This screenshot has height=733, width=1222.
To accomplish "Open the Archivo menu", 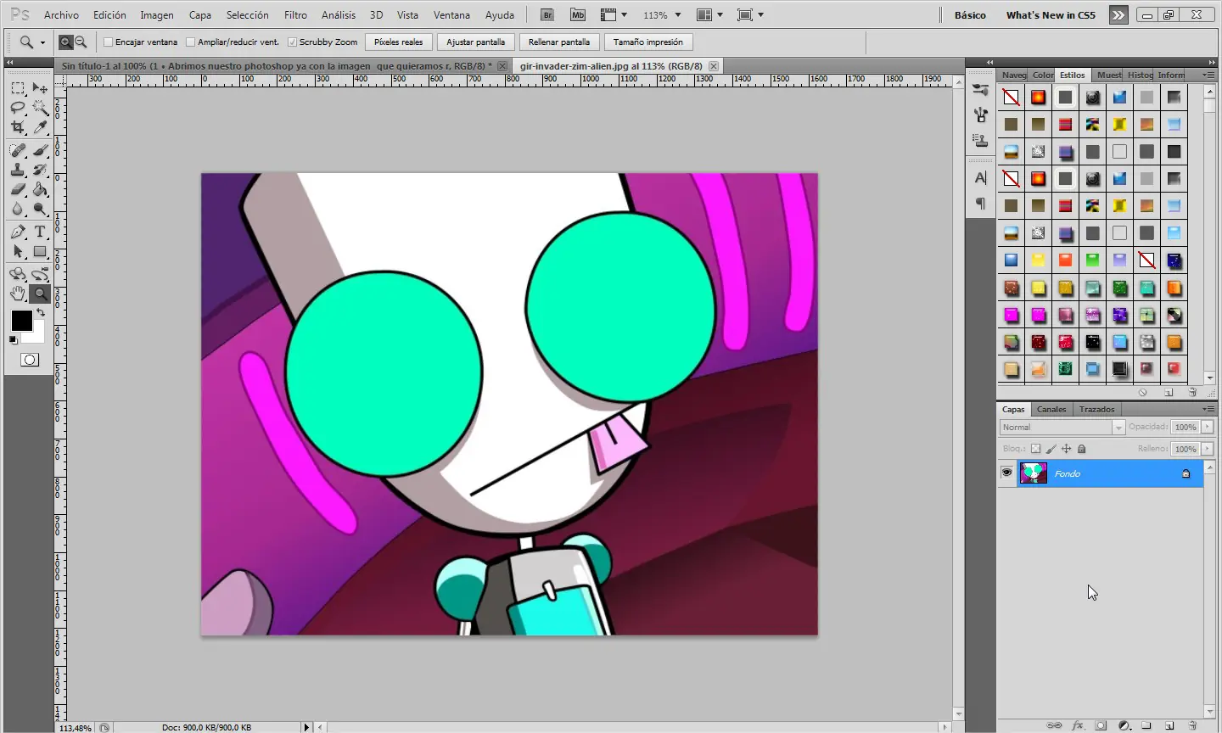I will pos(61,15).
